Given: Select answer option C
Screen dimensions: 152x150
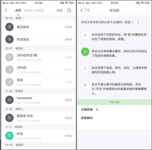Looking at the screenshot, I should [x=85, y=68].
